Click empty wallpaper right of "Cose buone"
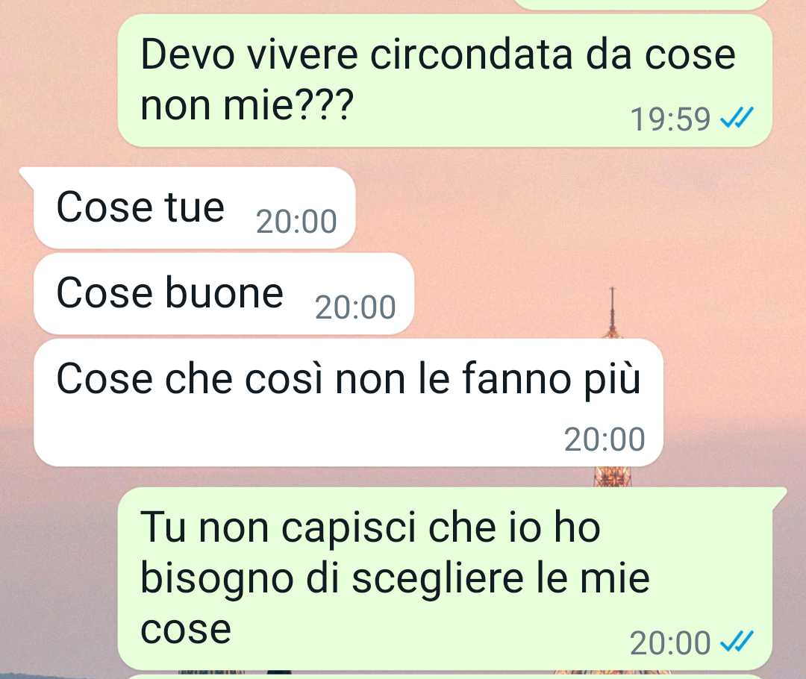This screenshot has width=806, height=679. tap(514, 293)
